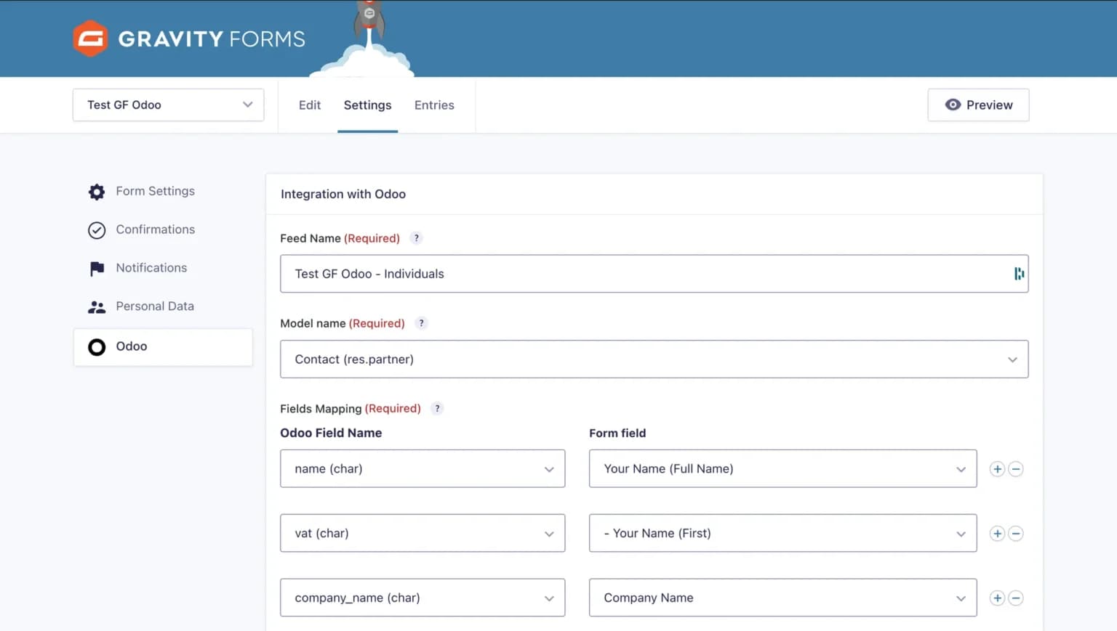Open Form Settings via gear icon
Viewport: 1117px width, 631px height.
tap(97, 192)
